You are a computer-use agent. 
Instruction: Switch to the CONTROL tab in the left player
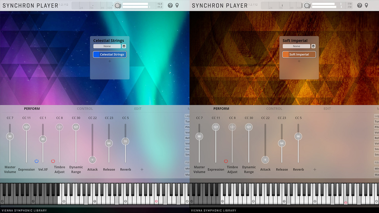click(x=85, y=109)
